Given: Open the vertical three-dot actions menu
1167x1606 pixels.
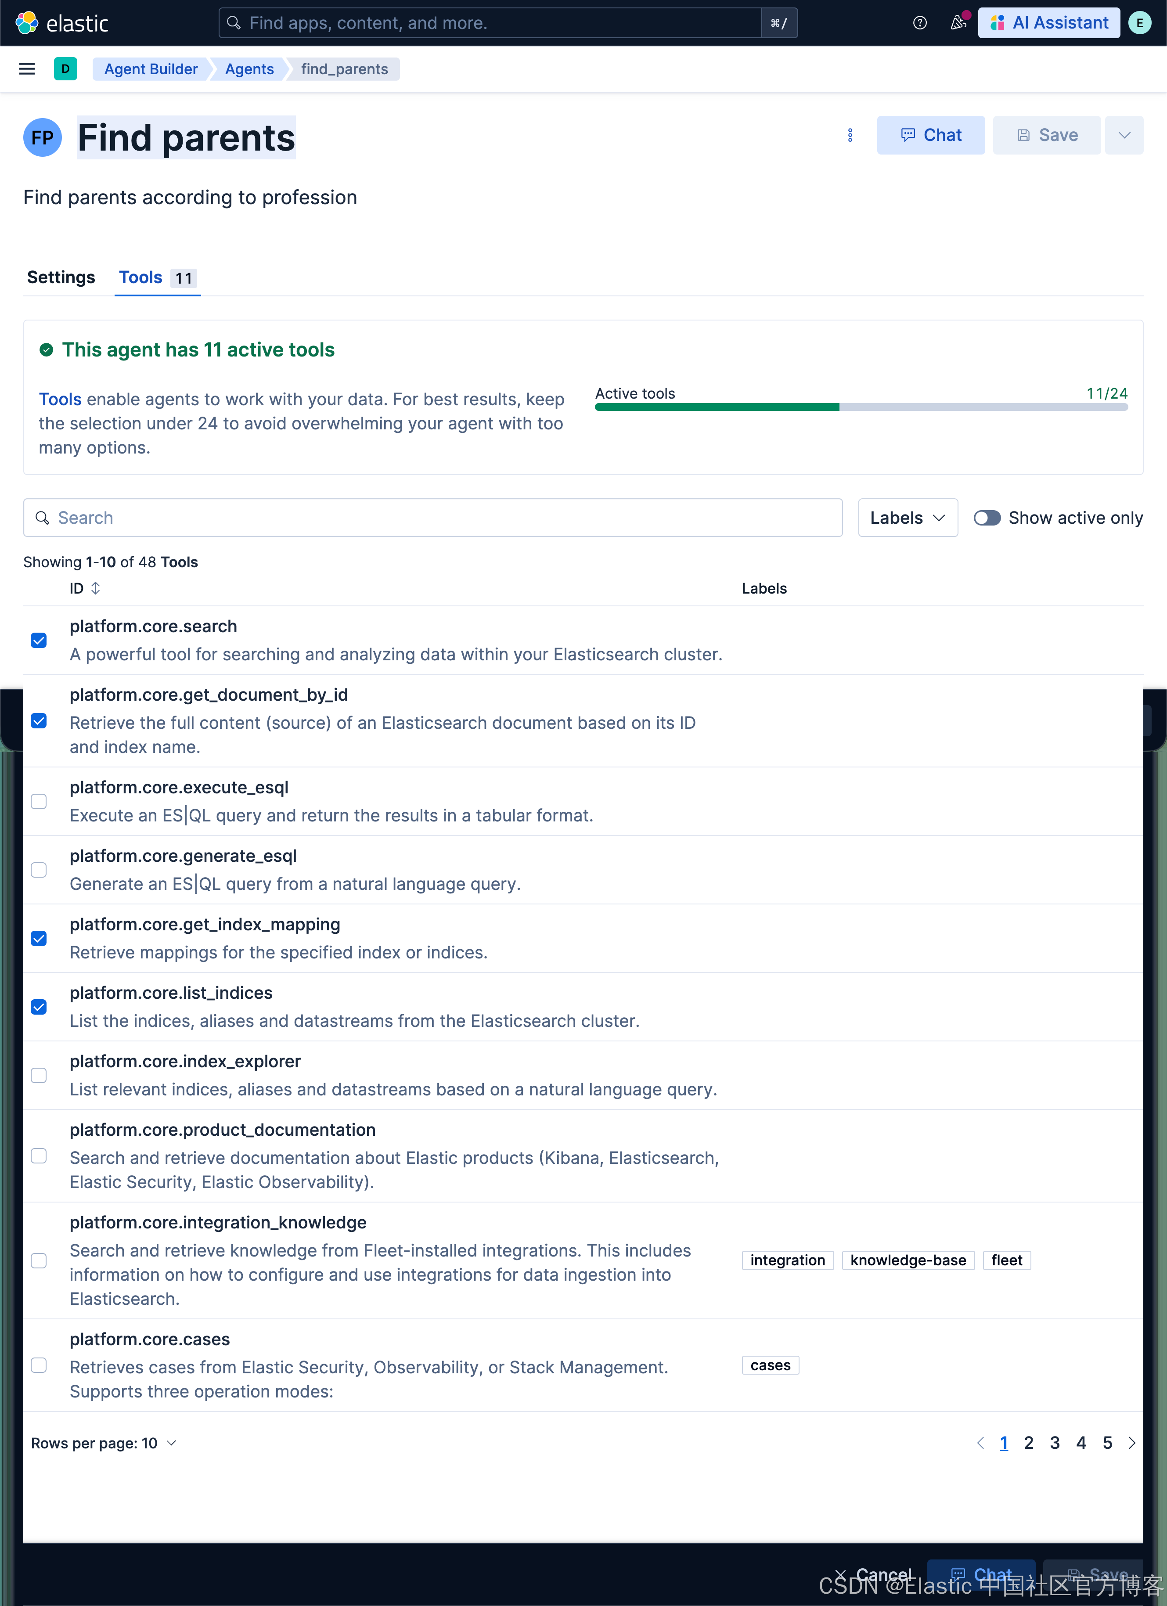Looking at the screenshot, I should [850, 135].
